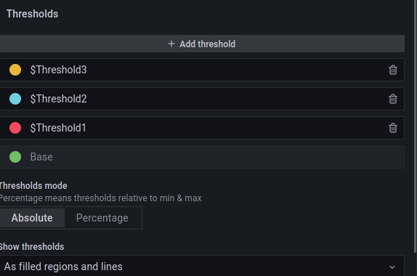Remove $Threshold2 using its trash icon
Viewport: 417px width, 276px height.
[393, 99]
